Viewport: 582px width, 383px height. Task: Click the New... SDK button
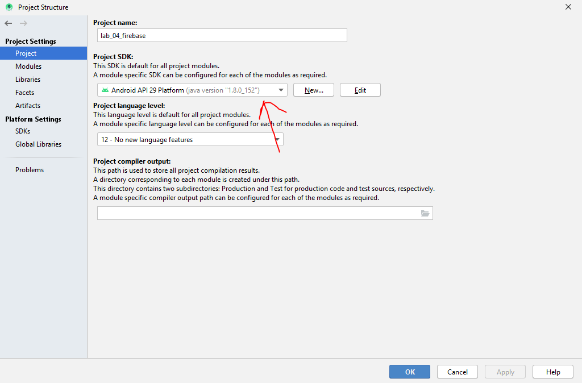(x=314, y=90)
